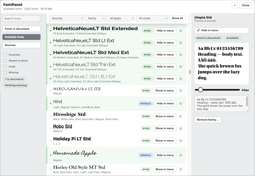Screen dimensions: 255x176
Task: Switch to Fonts in document view
Action: click(x=21, y=29)
